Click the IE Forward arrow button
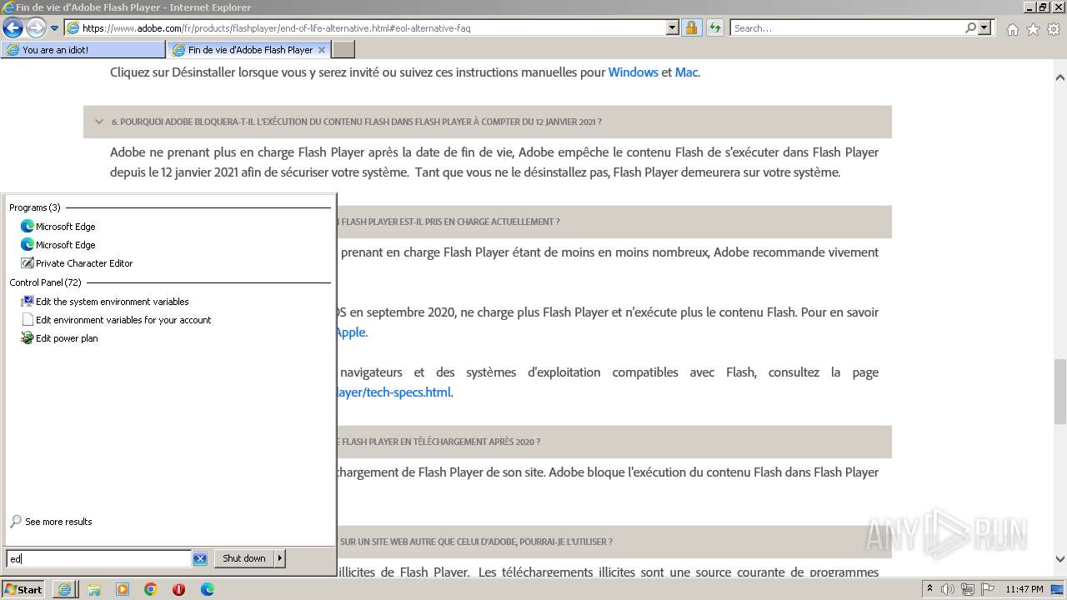Viewport: 1067px width, 600px height. 36,27
